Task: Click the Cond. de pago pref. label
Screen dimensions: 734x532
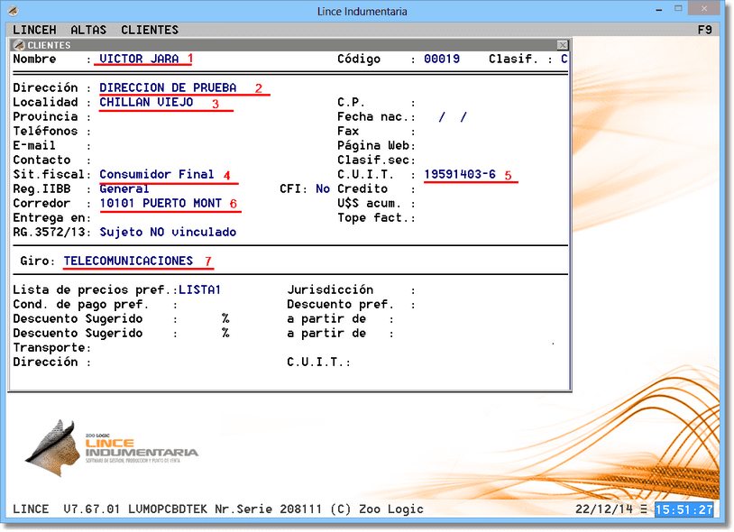Action: (81, 304)
